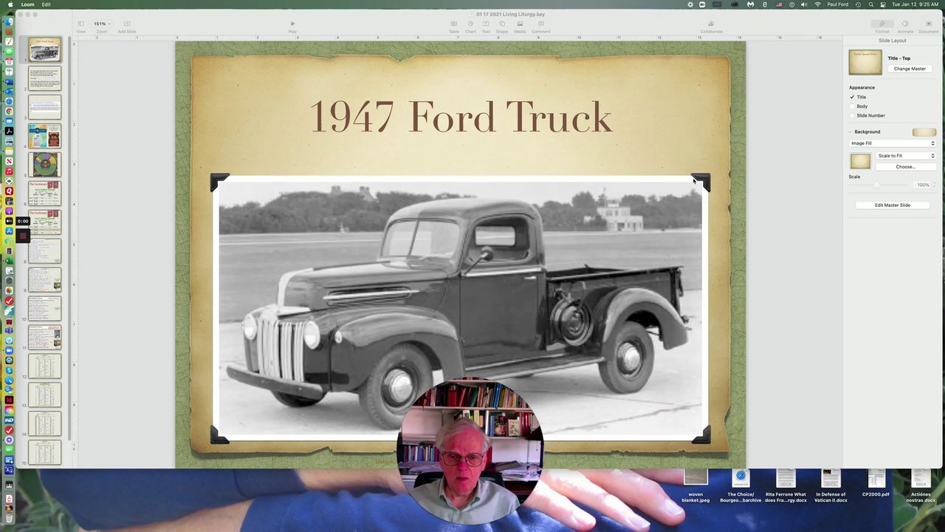Viewport: 945px width, 532px height.
Task: Click the volume icon in menu bar
Action: pos(804,4)
